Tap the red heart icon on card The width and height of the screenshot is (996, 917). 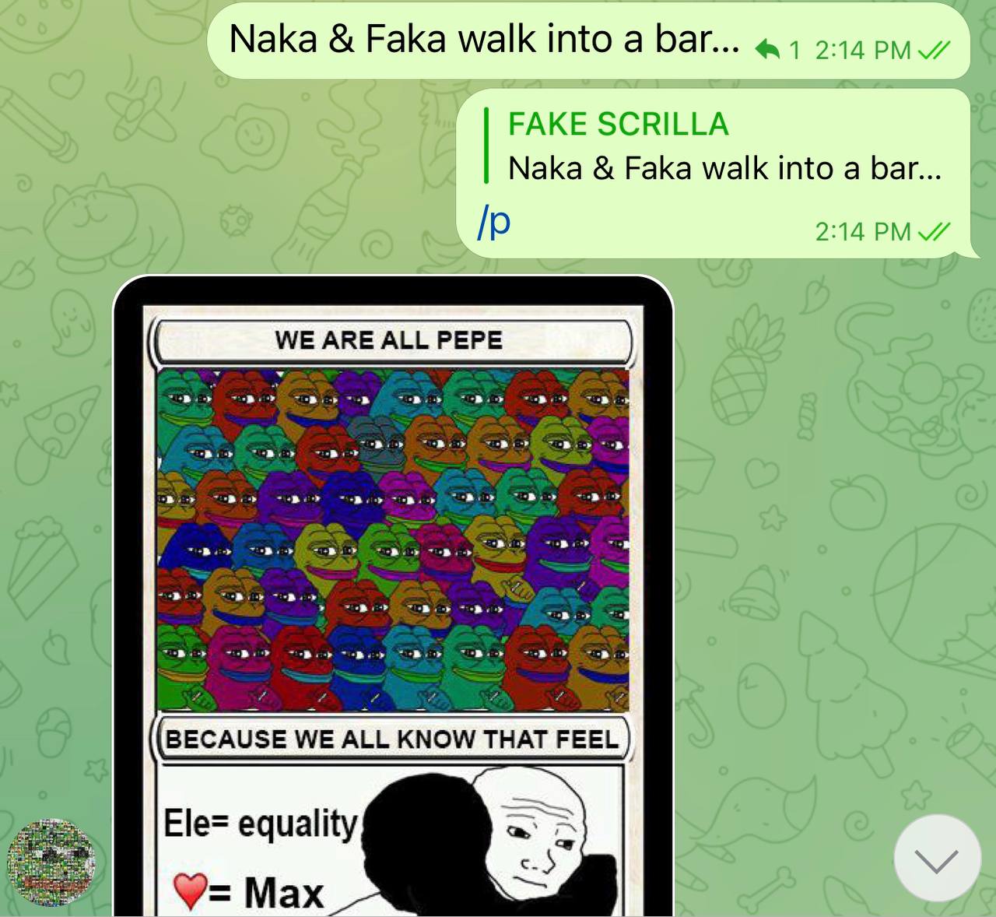[191, 892]
